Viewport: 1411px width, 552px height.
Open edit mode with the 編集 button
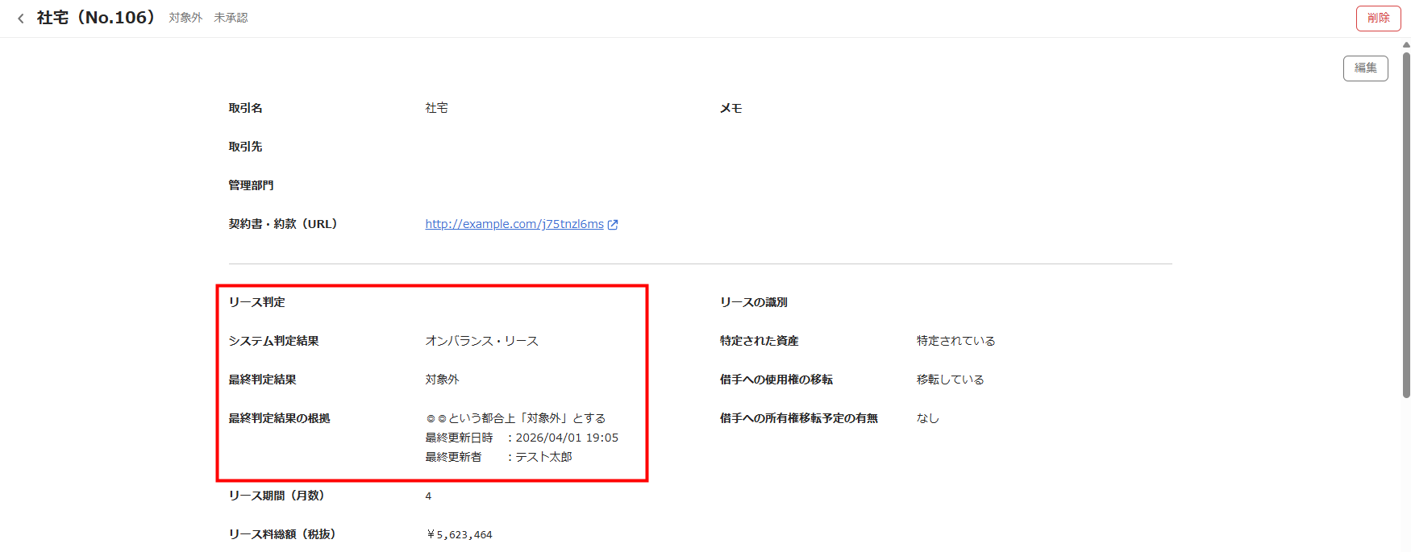pos(1365,68)
